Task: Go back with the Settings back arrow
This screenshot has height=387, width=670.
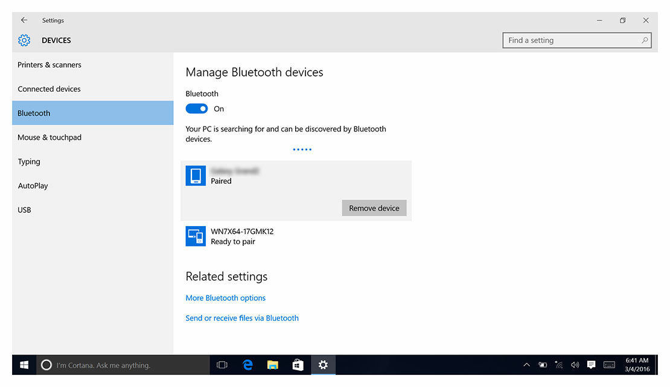Action: click(x=24, y=20)
